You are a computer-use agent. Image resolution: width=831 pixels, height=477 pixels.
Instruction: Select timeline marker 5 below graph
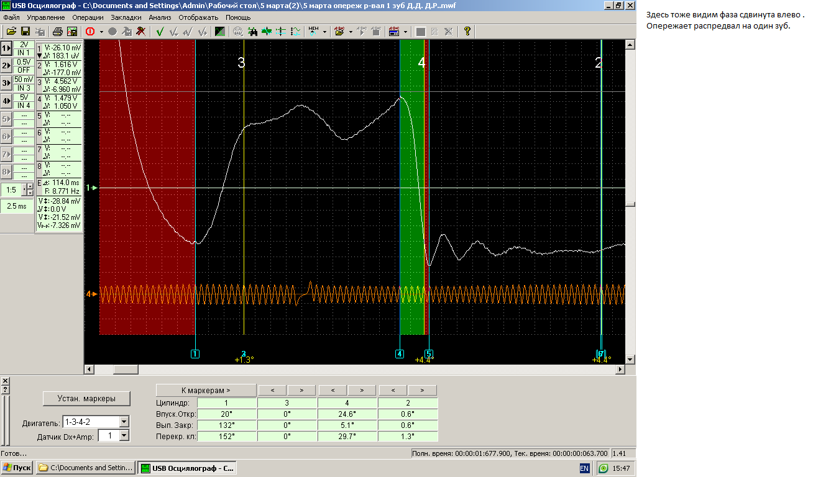(x=428, y=354)
